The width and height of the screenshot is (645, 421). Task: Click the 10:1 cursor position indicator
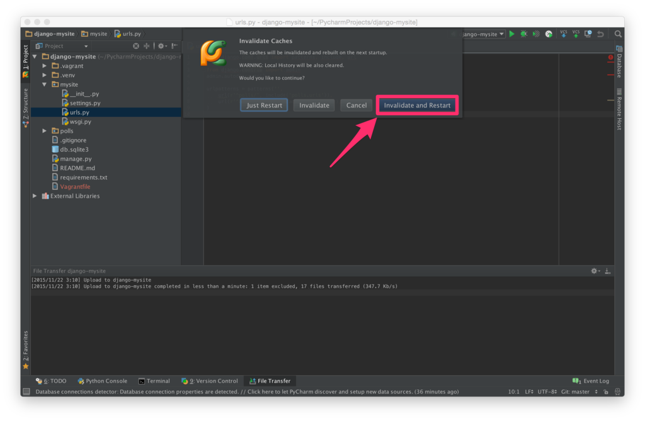click(x=514, y=392)
